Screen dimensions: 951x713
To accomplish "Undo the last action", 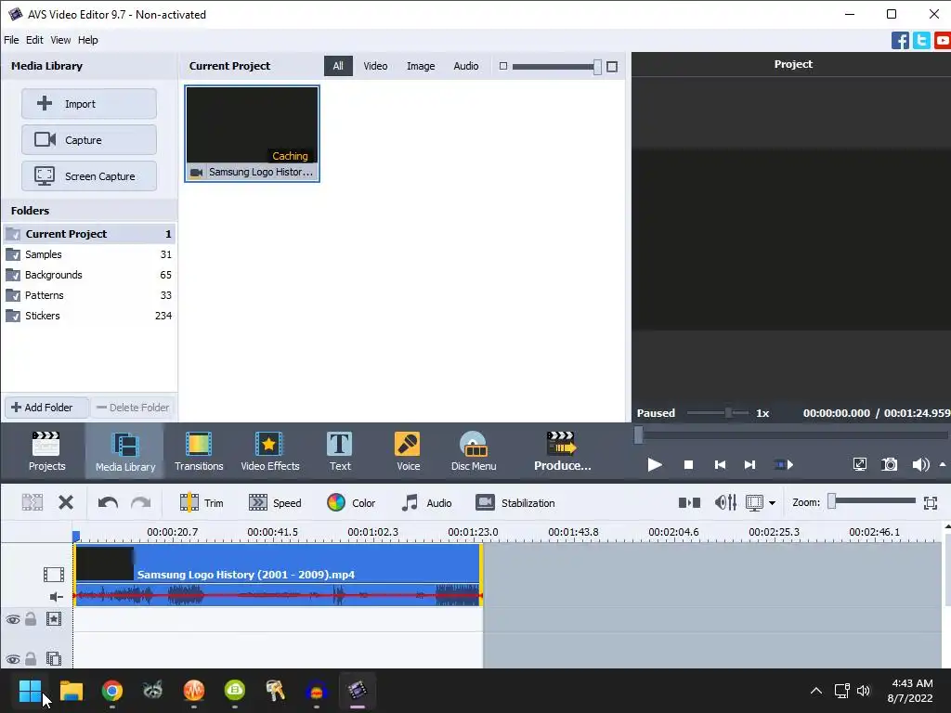I will [x=108, y=502].
